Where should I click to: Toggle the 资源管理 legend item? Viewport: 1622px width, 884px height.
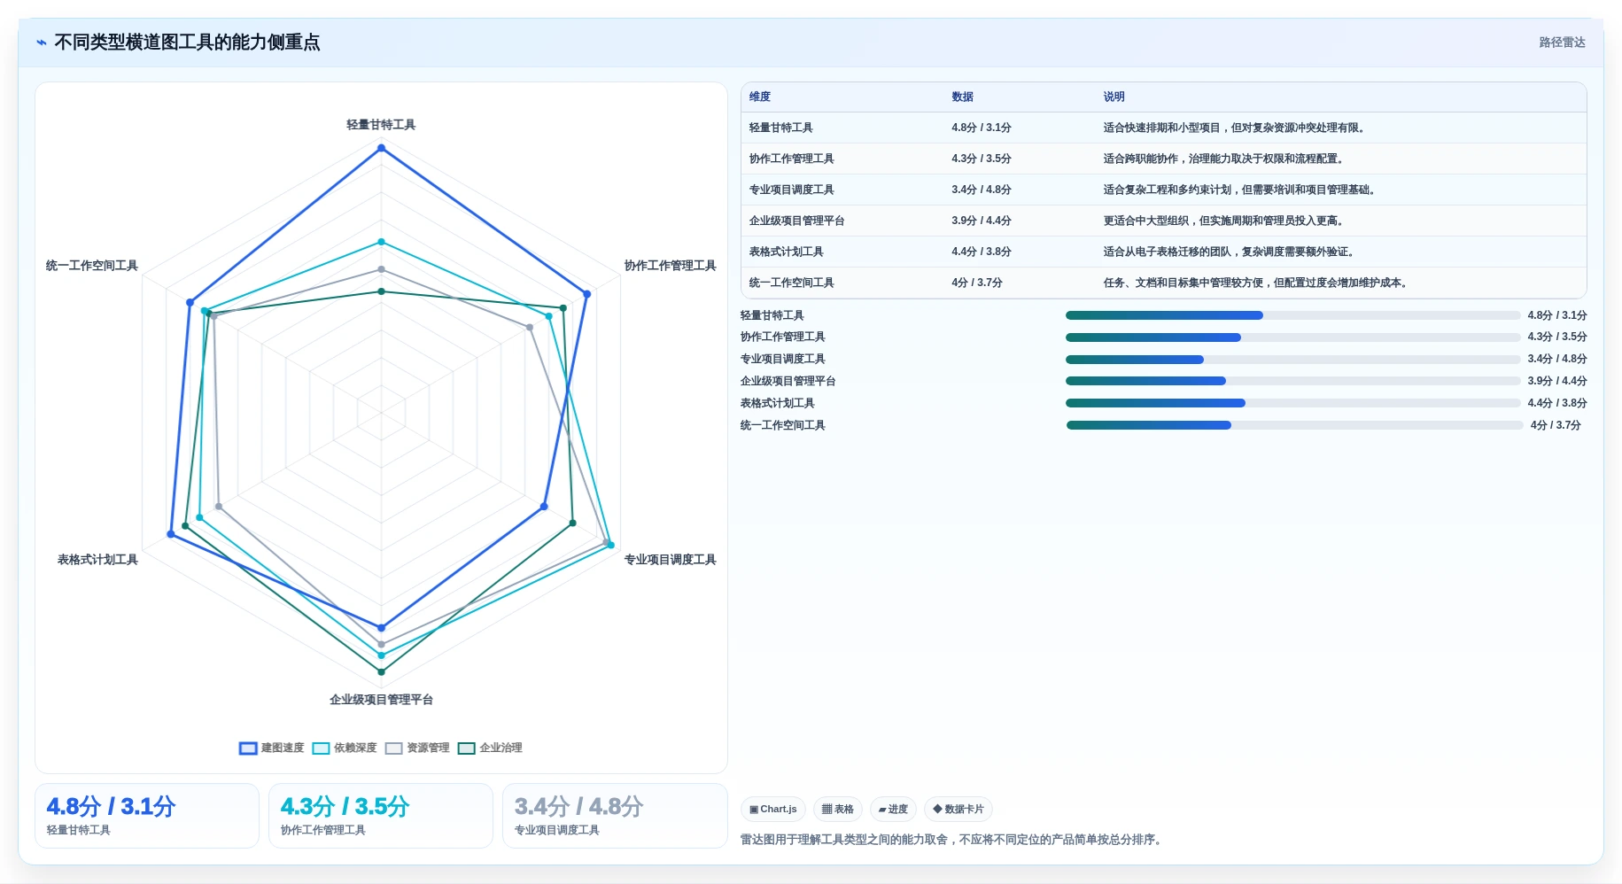(417, 748)
